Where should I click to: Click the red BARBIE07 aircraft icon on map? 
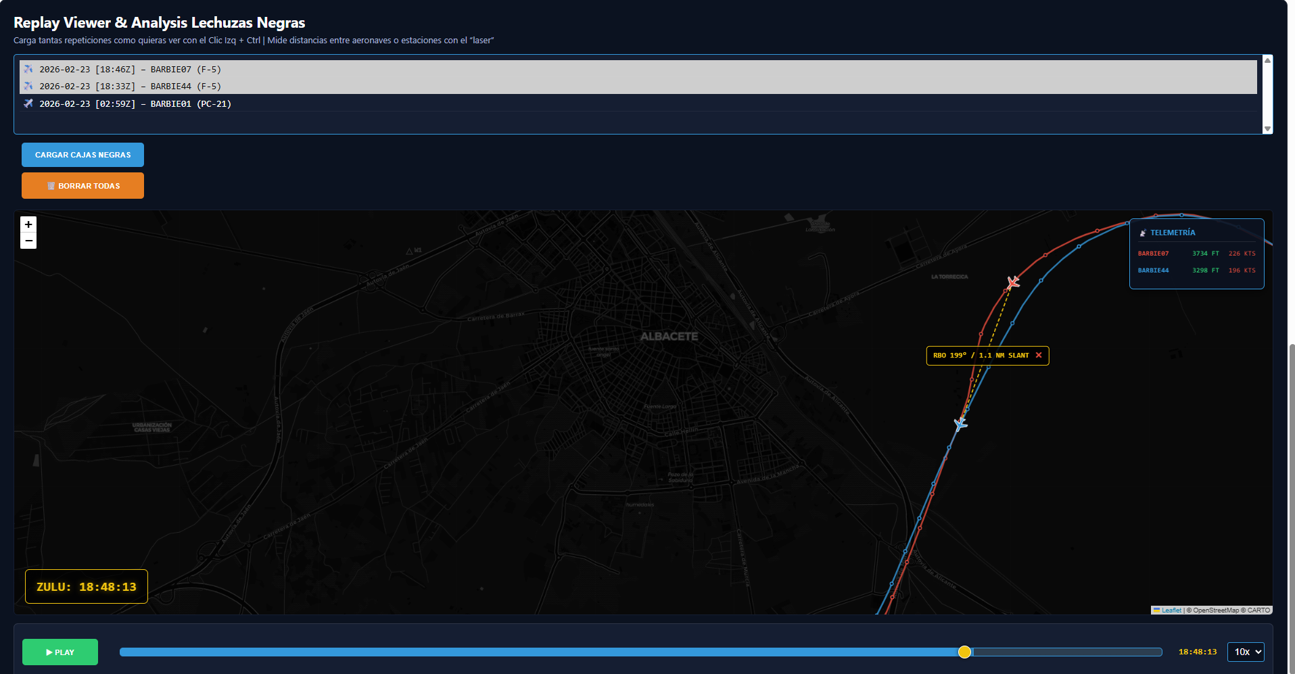1012,282
